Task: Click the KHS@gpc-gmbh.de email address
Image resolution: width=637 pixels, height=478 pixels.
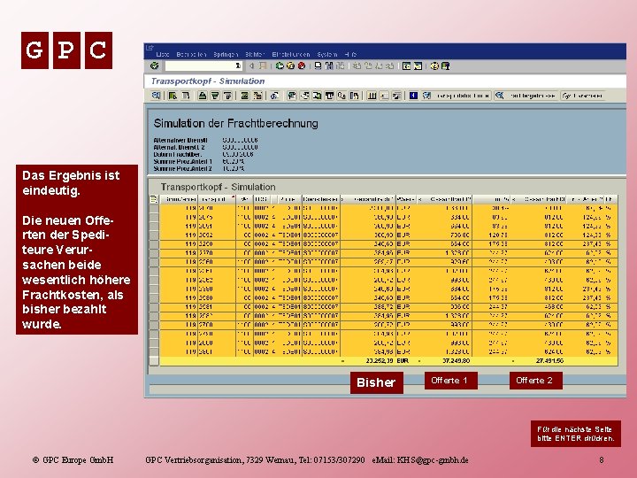Action: pyautogui.click(x=433, y=460)
